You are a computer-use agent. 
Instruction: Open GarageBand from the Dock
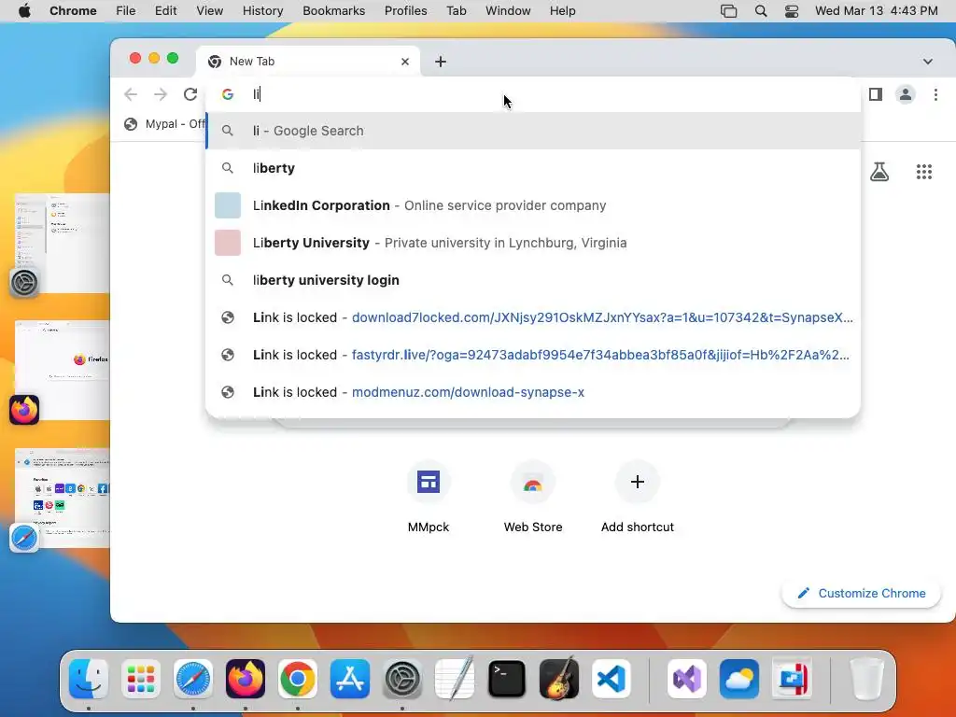(x=559, y=679)
